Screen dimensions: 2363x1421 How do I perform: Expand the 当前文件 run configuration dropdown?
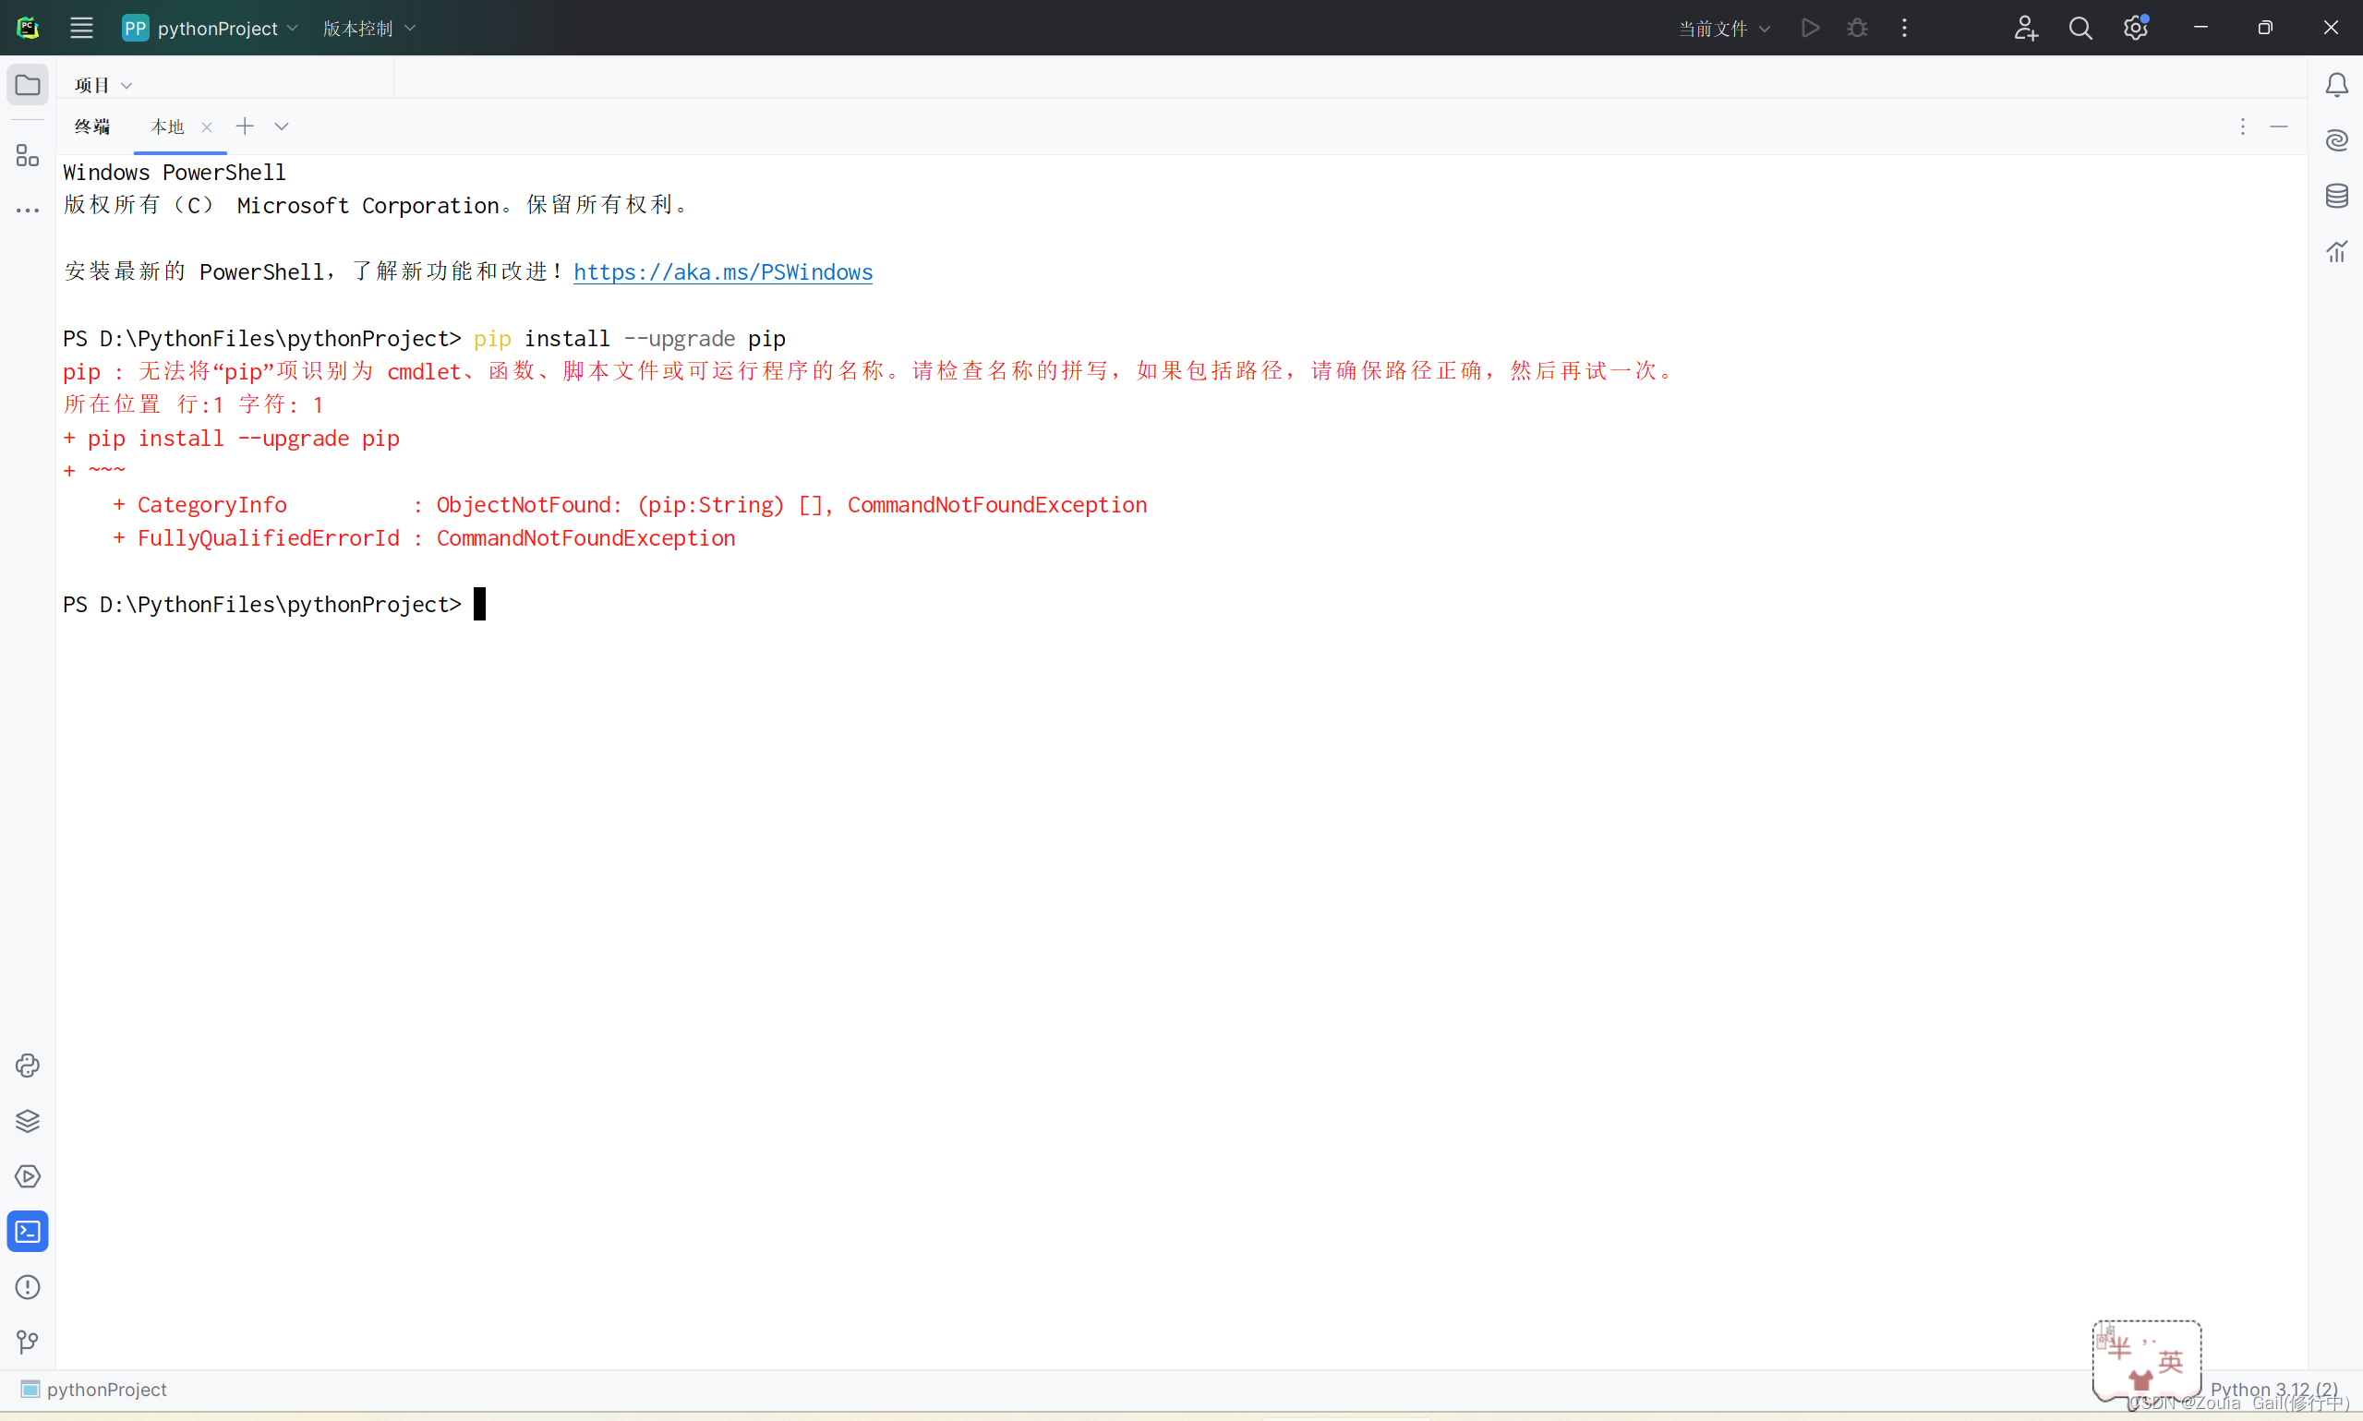click(1723, 29)
